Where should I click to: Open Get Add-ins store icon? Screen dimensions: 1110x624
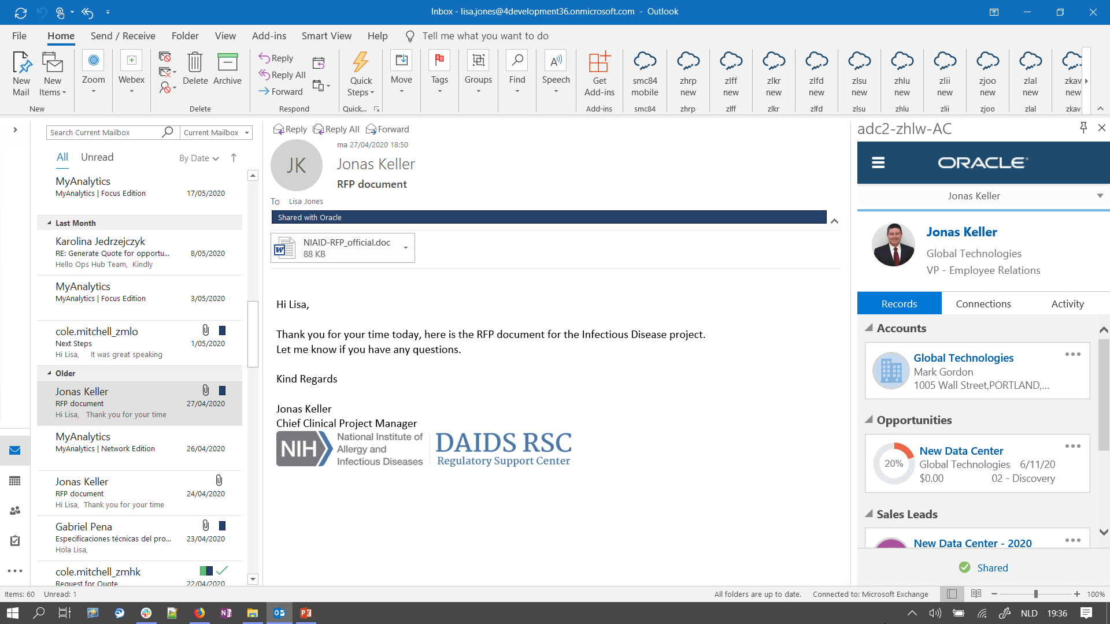pos(600,62)
